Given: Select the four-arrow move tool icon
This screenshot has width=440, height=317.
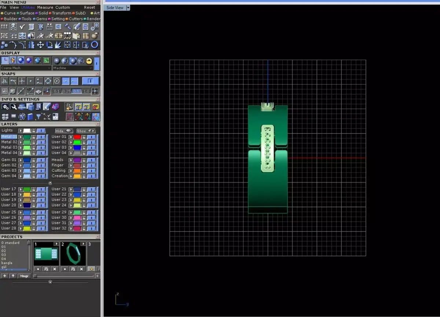Looking at the screenshot, I should tap(40, 45).
